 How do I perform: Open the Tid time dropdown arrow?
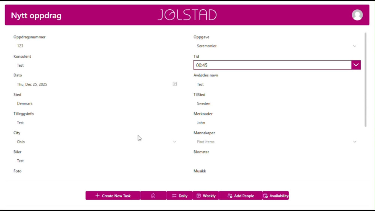pos(356,65)
